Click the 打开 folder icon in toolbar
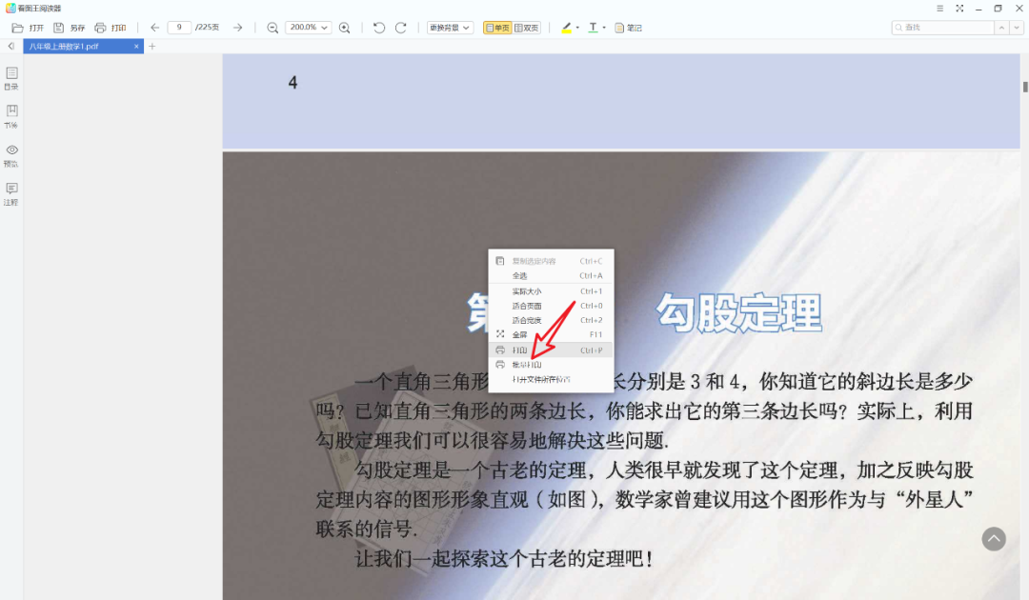 [x=18, y=29]
